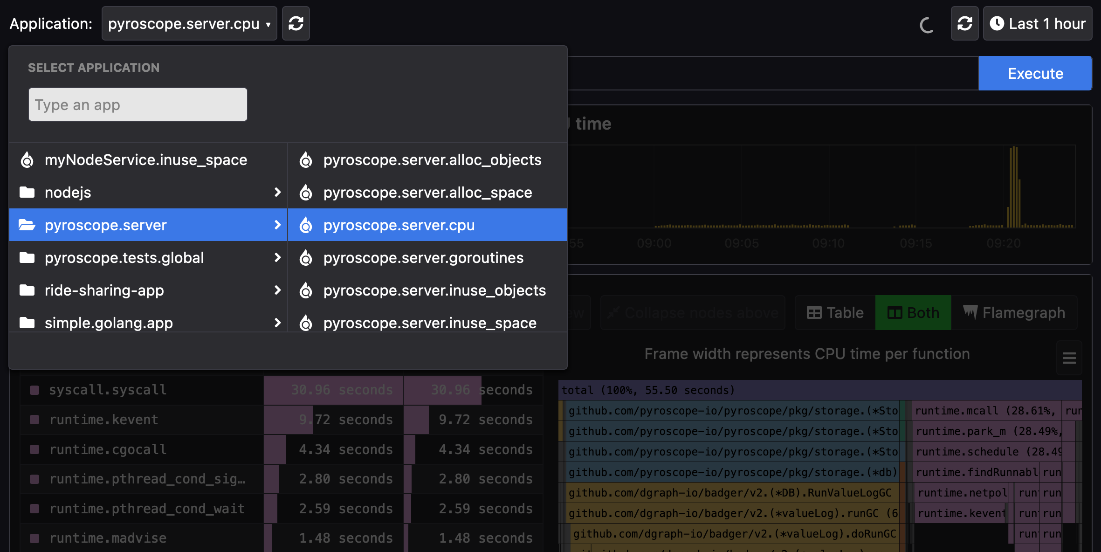Click the tall spike on the timeline chart
The height and width of the screenshot is (552, 1101).
click(x=1013, y=187)
